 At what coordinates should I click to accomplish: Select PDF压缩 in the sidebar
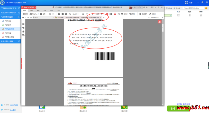[8, 33]
